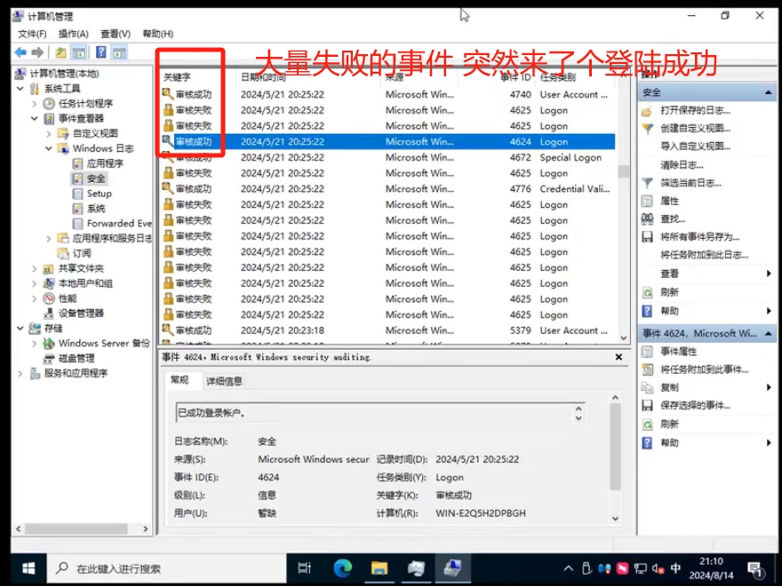
Task: Toggle the action pane toolbar icon
Action: pos(119,51)
